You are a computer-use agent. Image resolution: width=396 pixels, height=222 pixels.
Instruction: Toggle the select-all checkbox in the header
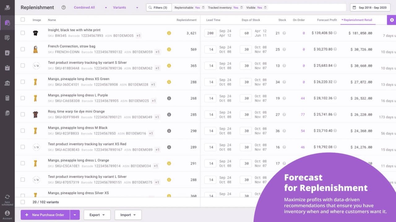23,19
